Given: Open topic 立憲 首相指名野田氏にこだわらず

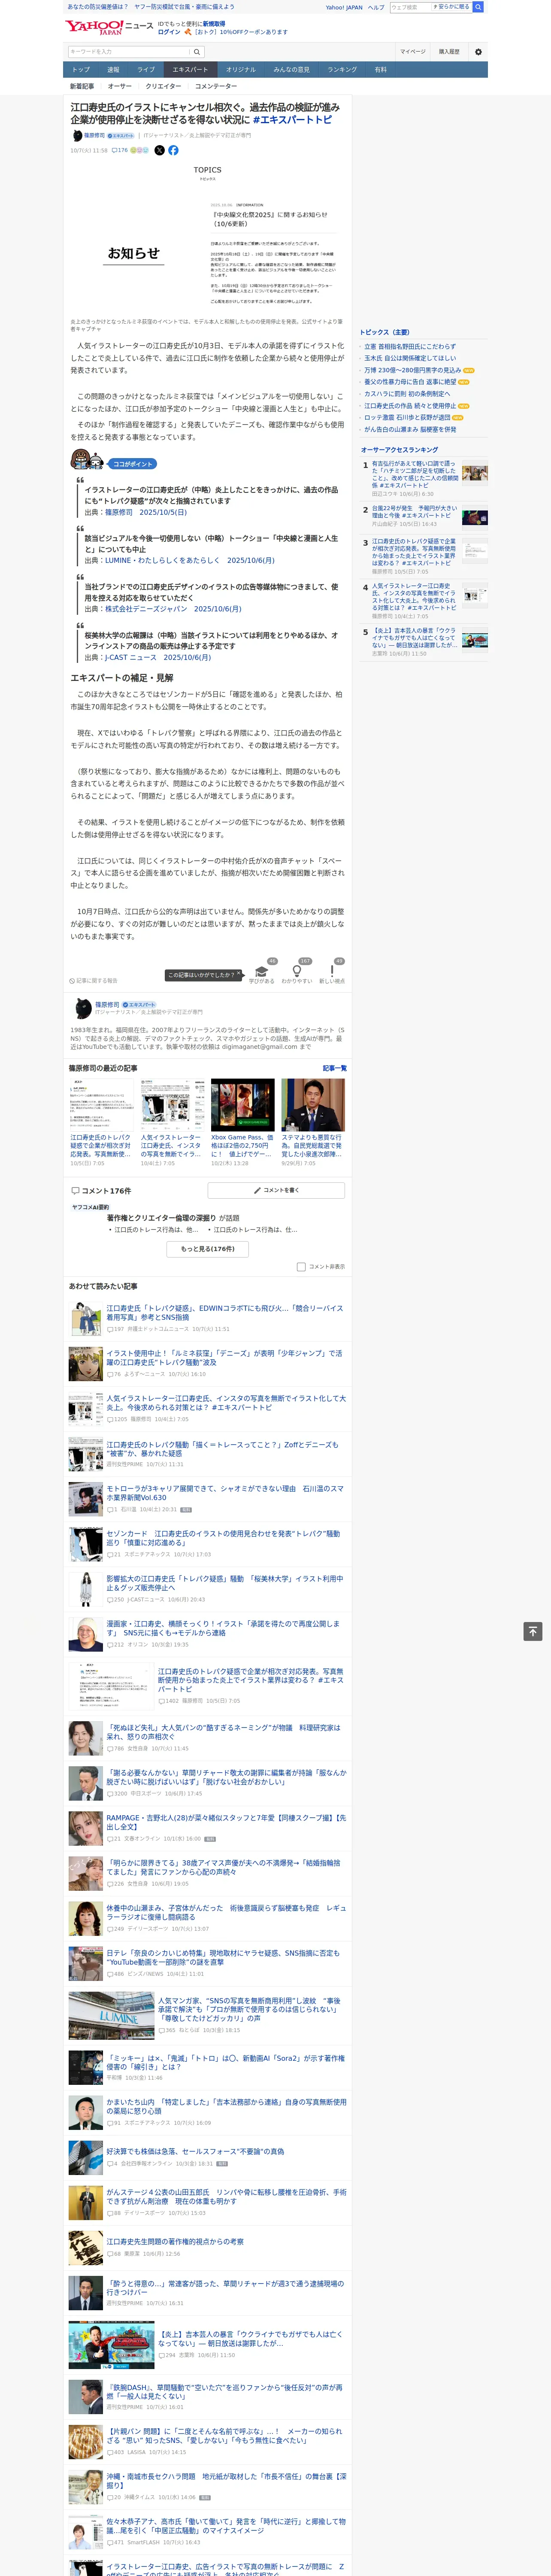Looking at the screenshot, I should click(x=409, y=346).
